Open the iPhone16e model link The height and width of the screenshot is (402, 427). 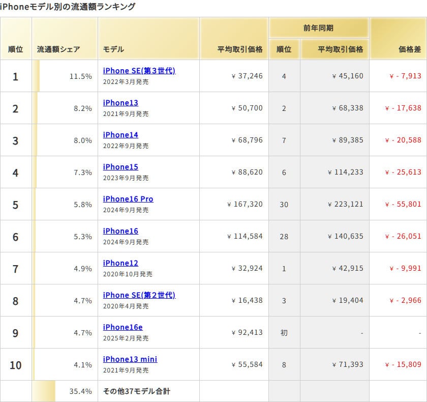click(123, 327)
